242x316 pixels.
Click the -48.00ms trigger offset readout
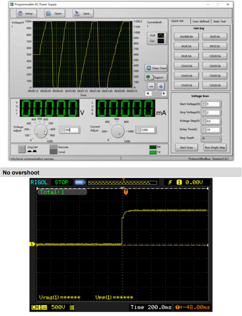pos(192,307)
